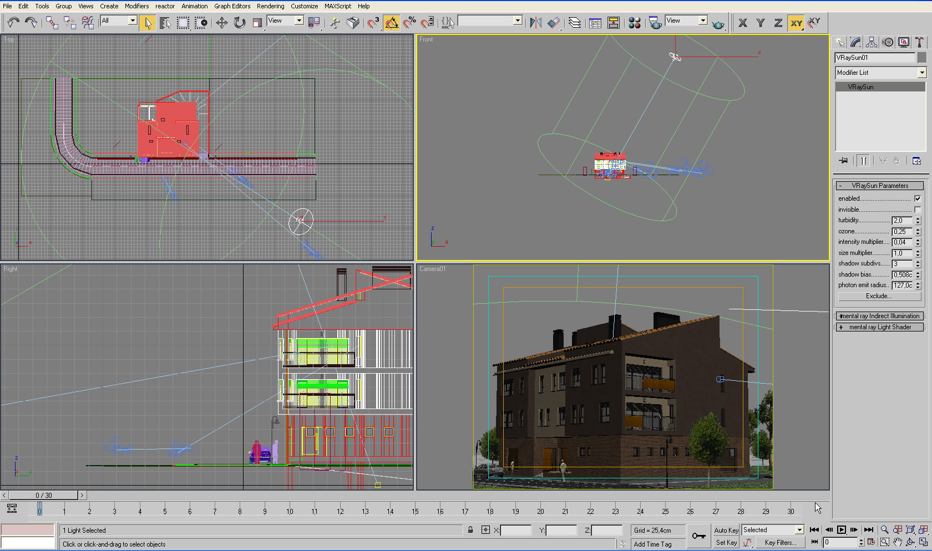Click the Auto Key button

coord(726,530)
